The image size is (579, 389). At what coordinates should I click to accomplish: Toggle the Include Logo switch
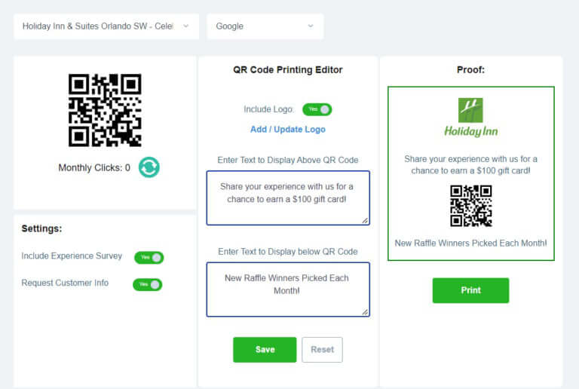[317, 109]
